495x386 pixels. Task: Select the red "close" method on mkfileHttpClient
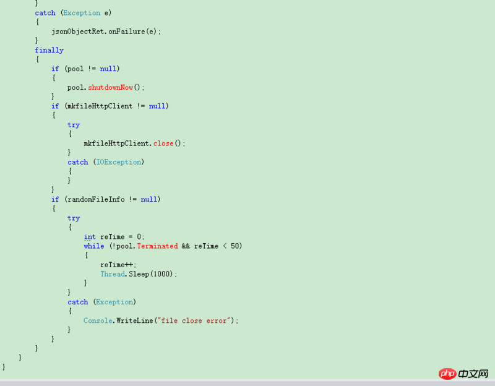point(163,144)
